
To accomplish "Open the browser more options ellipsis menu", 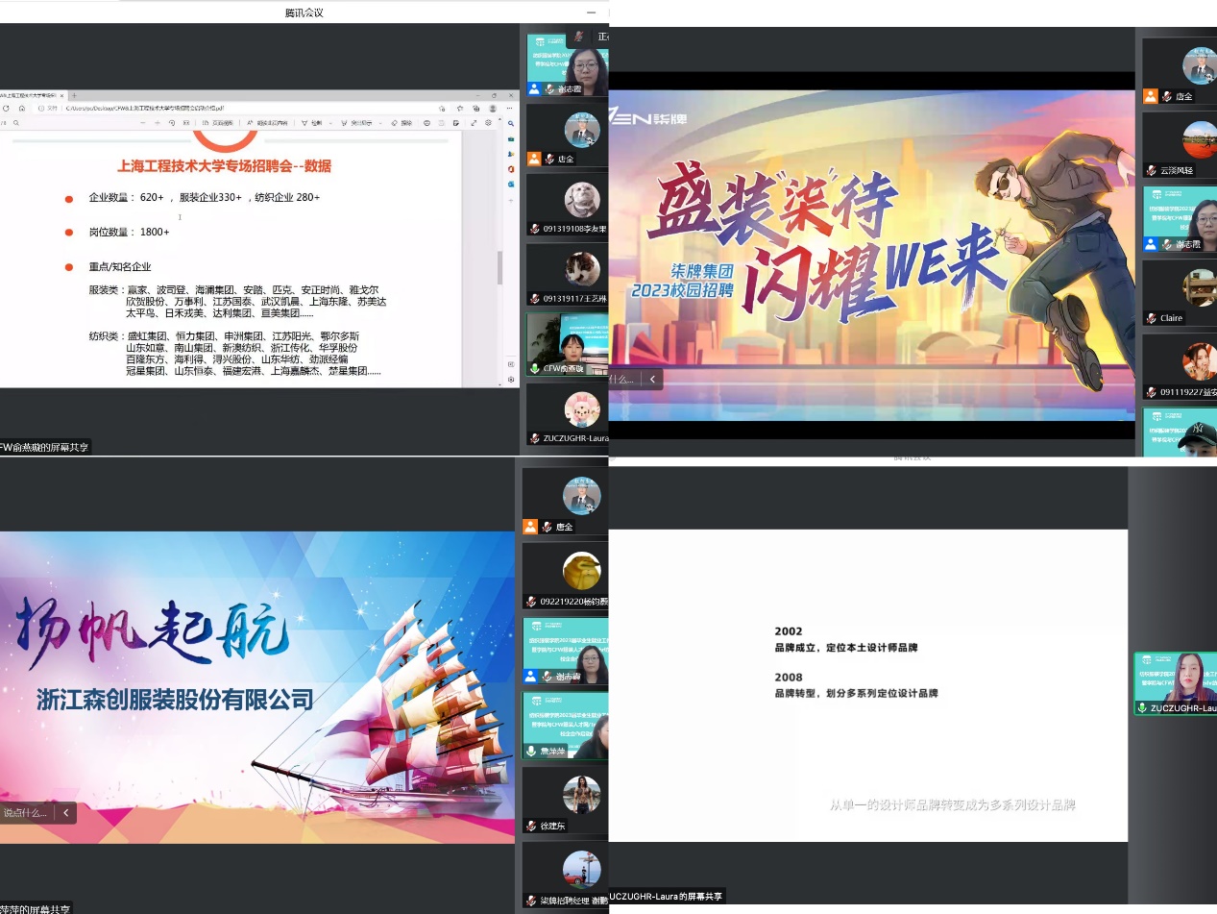I will pos(509,109).
